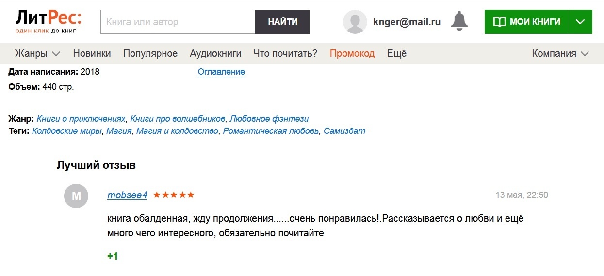The height and width of the screenshot is (276, 604).
Task: Open the Любовное фэнтези genre link
Action: [269, 119]
